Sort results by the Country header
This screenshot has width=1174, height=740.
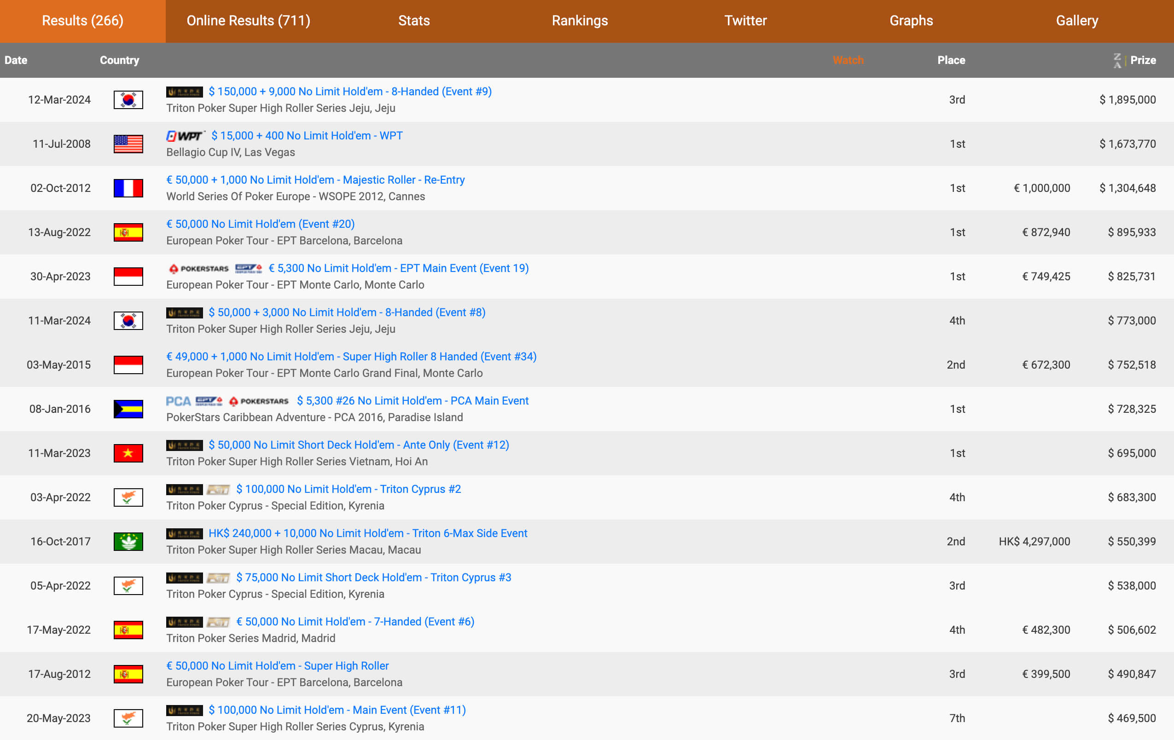[119, 60]
